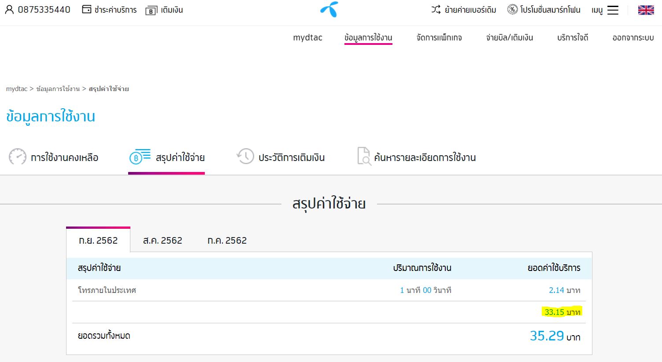Click the สรุปค่าใช้จ่าย table column header
This screenshot has height=362, width=662.
99,268
